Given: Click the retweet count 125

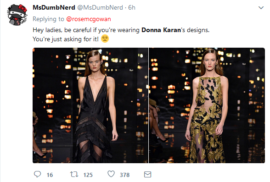Looking at the screenshot, I should click(x=88, y=175).
